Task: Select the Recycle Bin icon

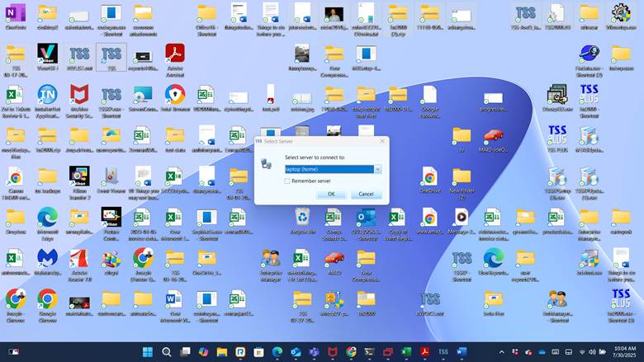Action: click(303, 221)
